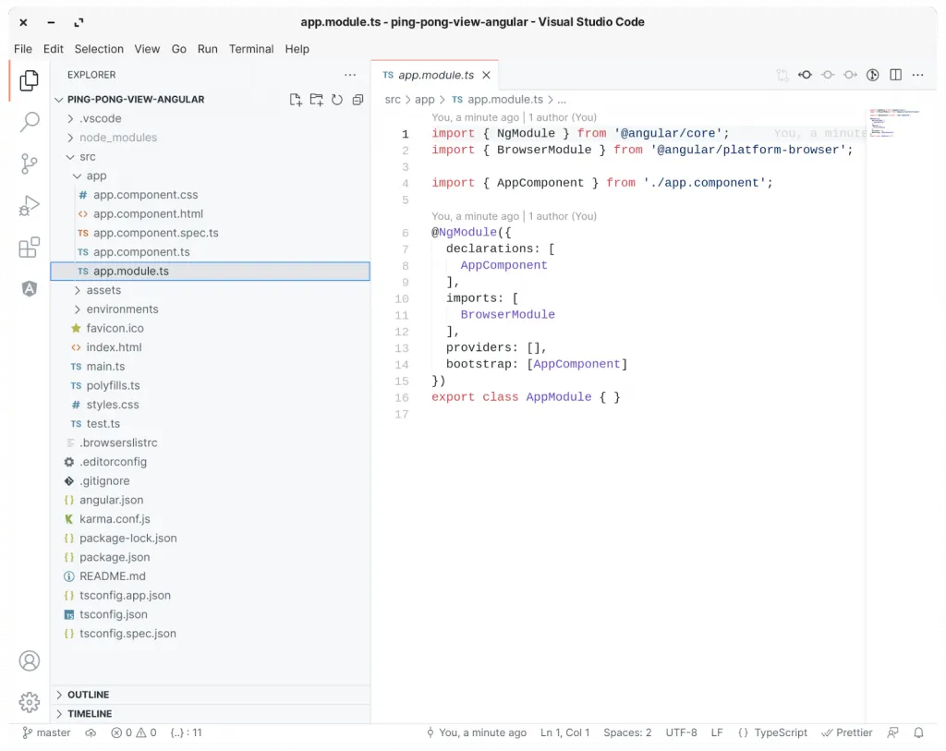Place cursor on line 16 export statement
Image resolution: width=946 pixels, height=751 pixels.
tap(526, 397)
